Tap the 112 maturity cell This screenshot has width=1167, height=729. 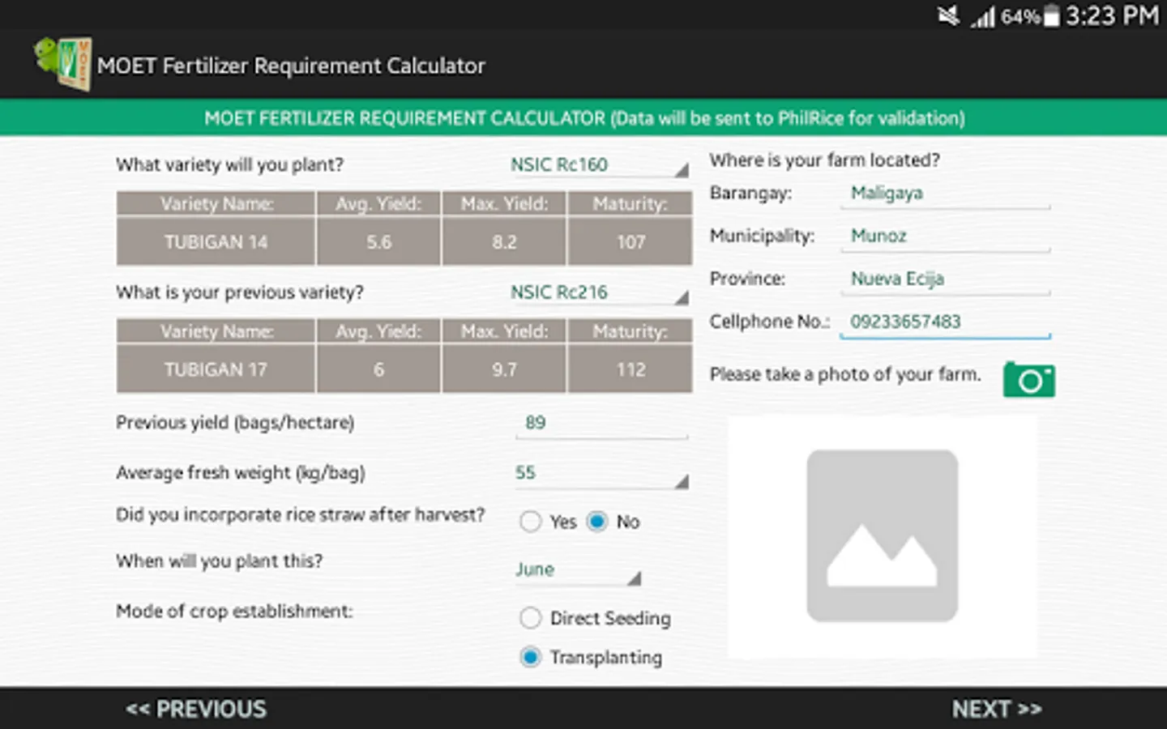point(631,369)
